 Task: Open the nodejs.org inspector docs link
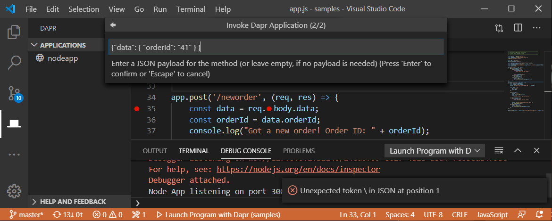point(299,170)
